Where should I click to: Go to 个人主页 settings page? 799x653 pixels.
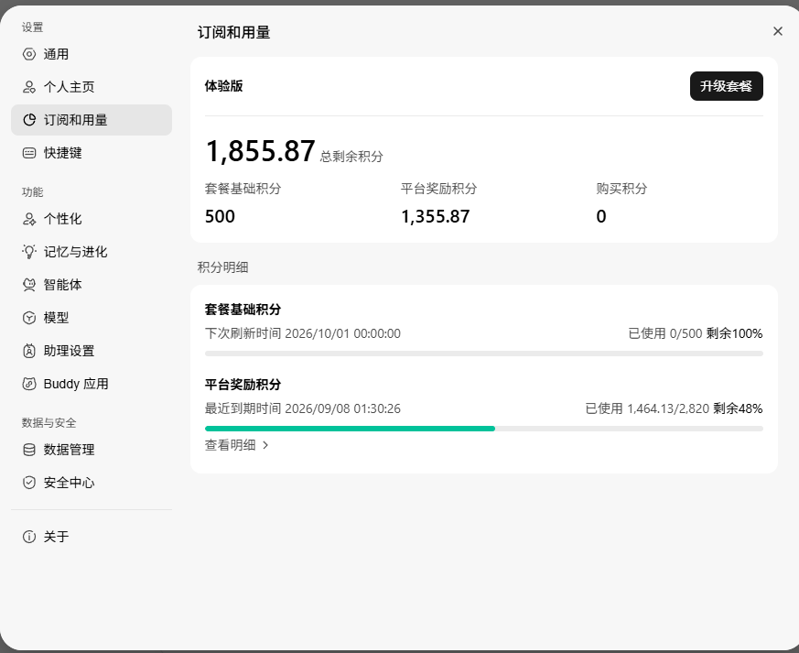point(92,87)
